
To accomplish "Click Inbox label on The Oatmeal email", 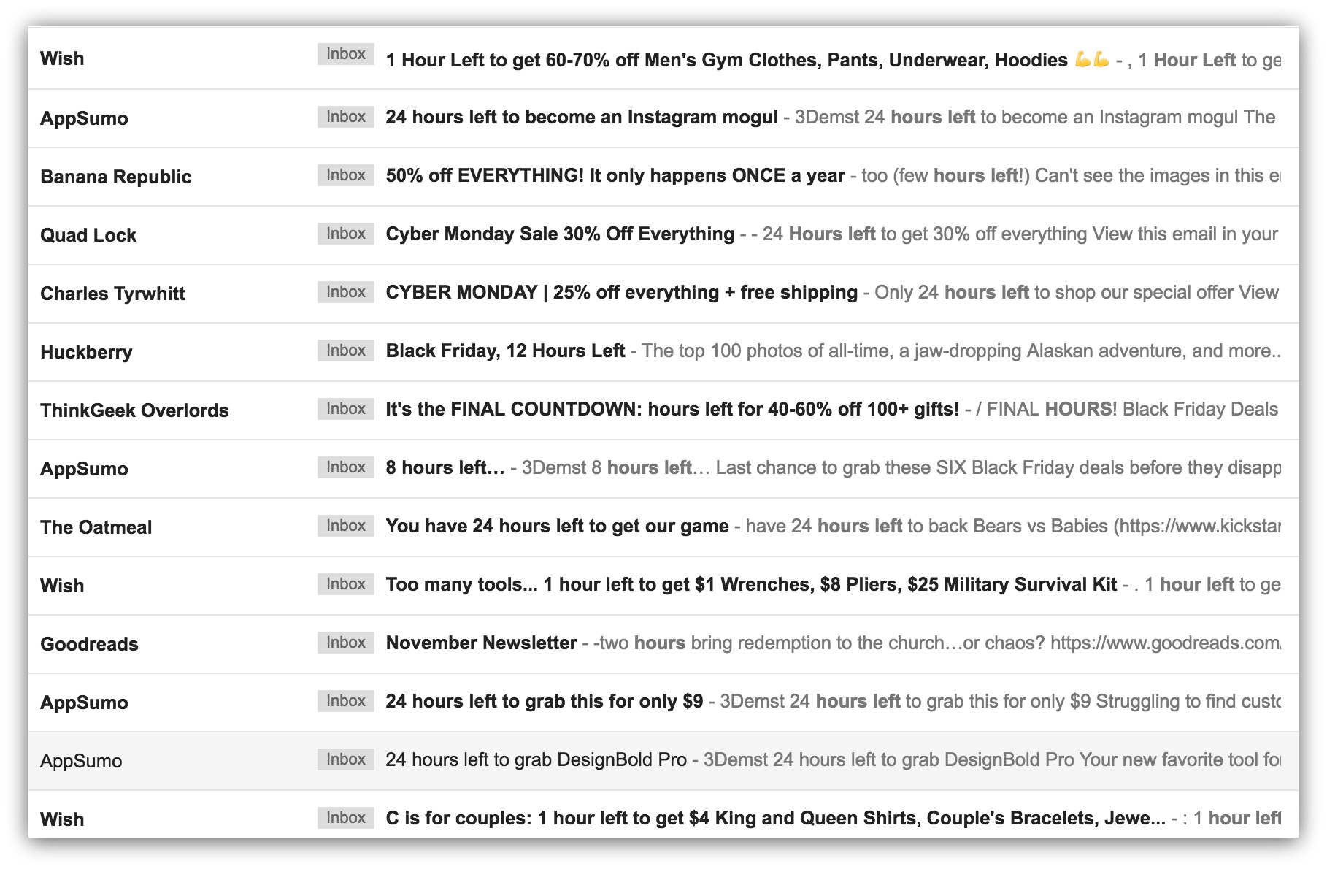I will tap(345, 526).
